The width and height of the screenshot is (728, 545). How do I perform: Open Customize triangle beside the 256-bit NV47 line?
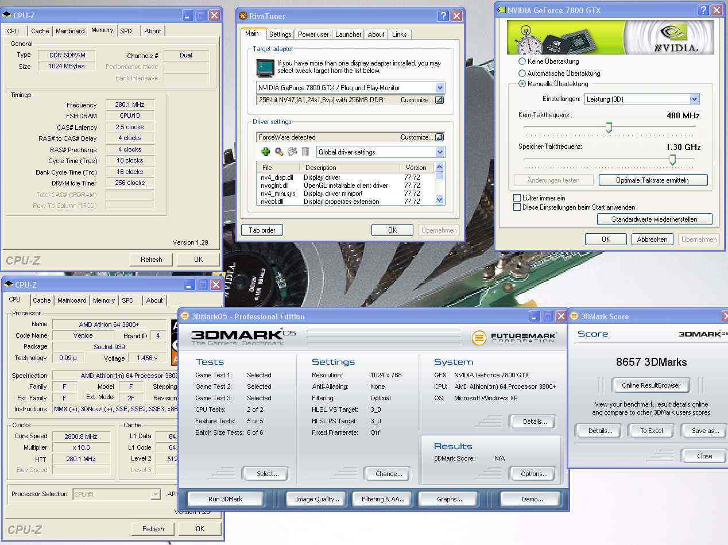[x=439, y=100]
